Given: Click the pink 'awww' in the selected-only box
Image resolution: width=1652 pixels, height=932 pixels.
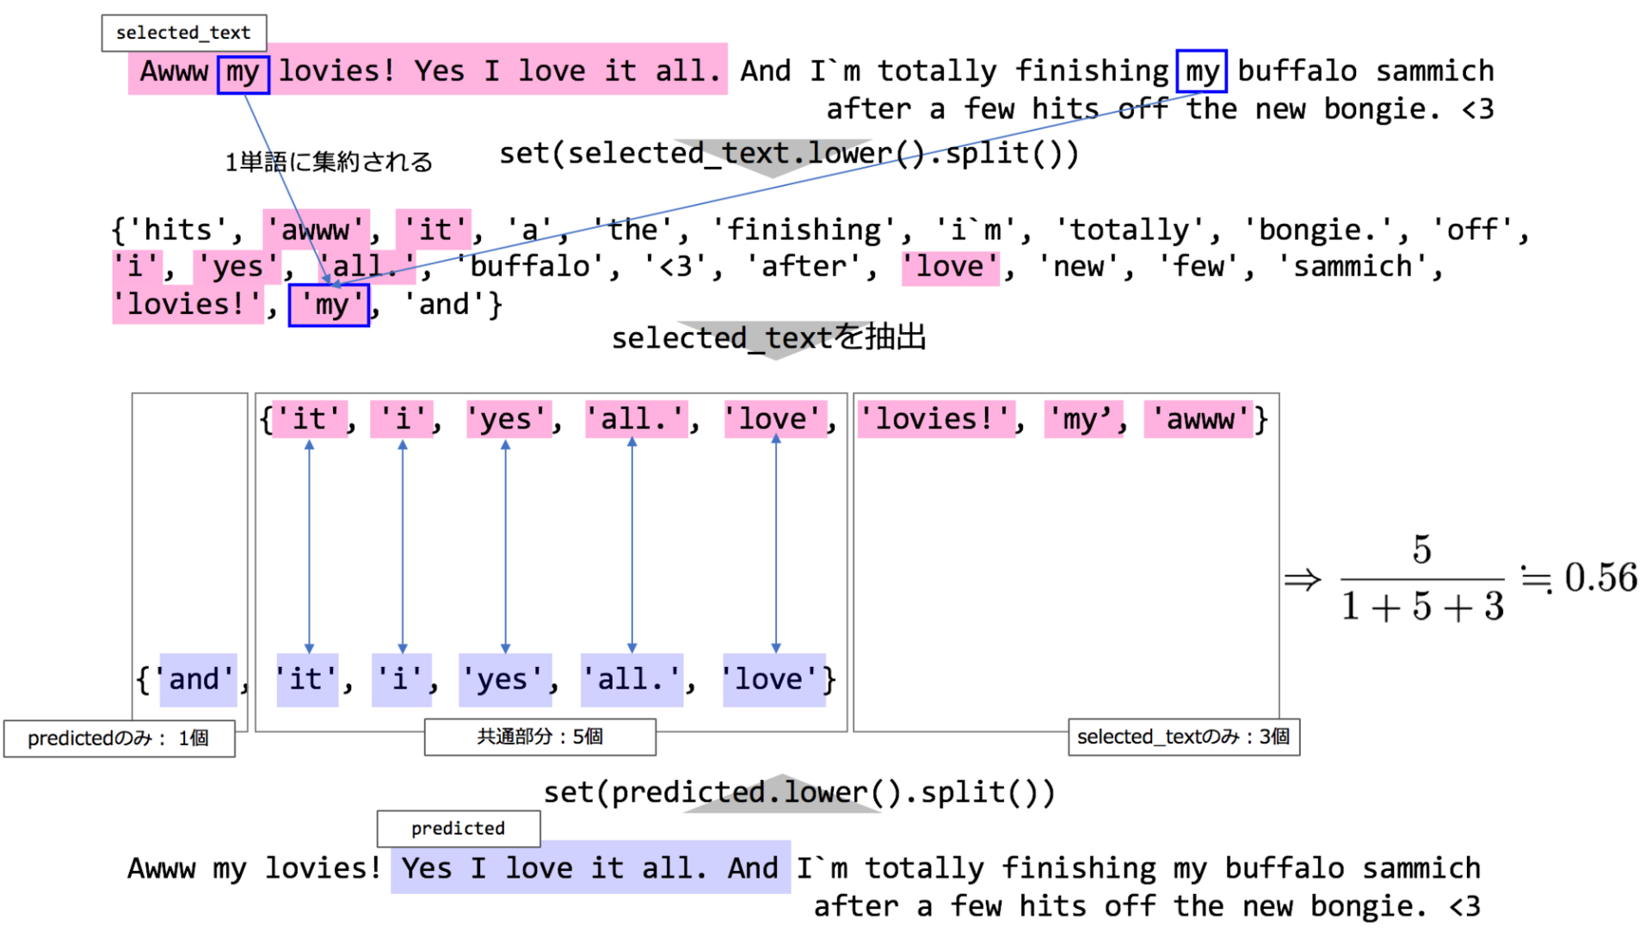Looking at the screenshot, I should point(1199,419).
